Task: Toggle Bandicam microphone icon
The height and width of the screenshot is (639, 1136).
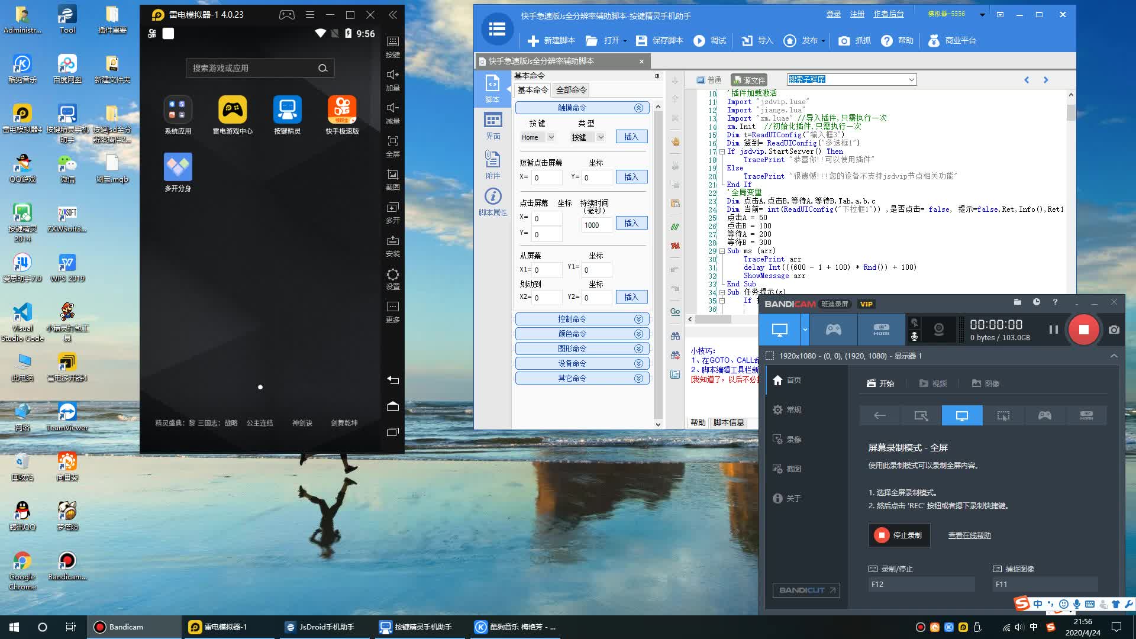Action: [x=914, y=337]
